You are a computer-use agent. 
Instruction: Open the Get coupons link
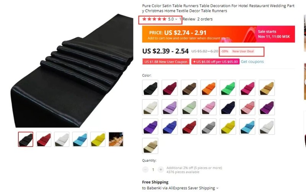pos(252,61)
